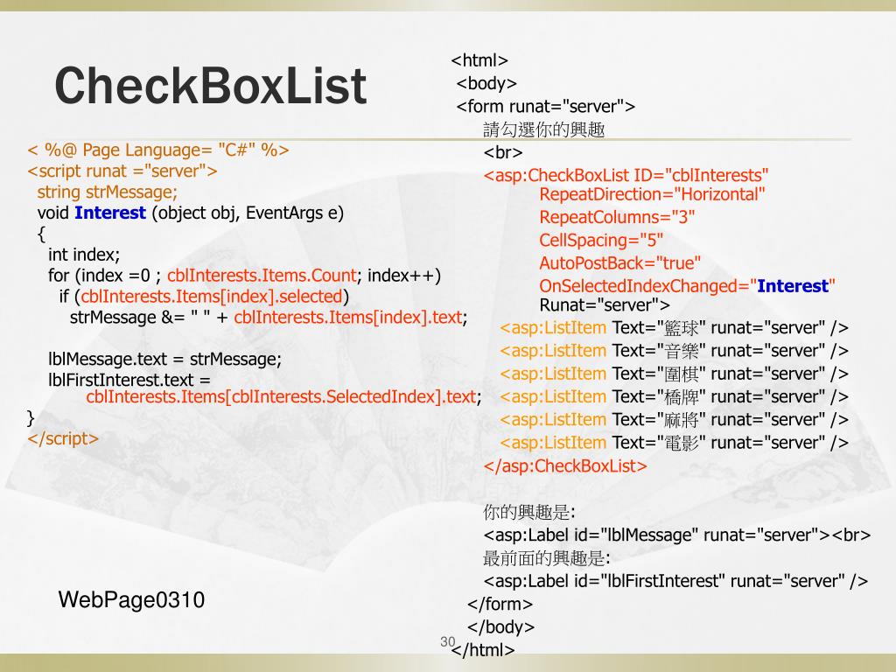The width and height of the screenshot is (896, 672).
Task: Select the opening script runat="server" line
Action: tap(122, 171)
